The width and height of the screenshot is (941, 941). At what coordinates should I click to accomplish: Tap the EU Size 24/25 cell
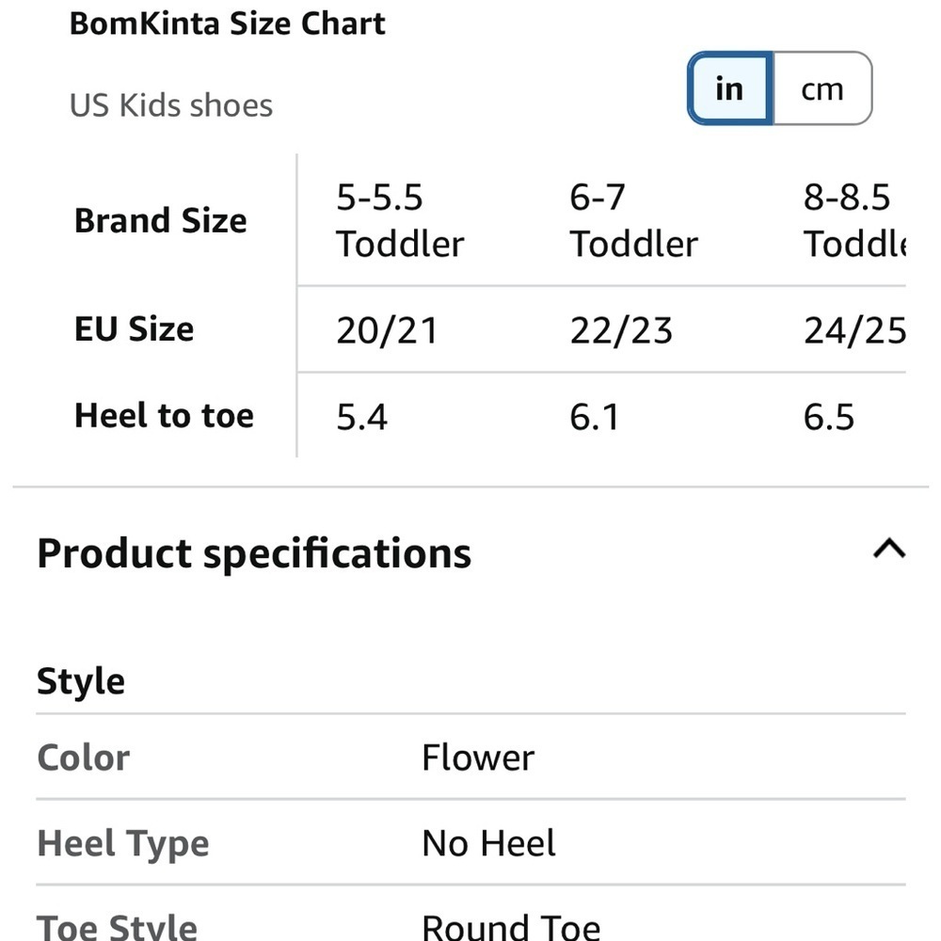pos(854,330)
